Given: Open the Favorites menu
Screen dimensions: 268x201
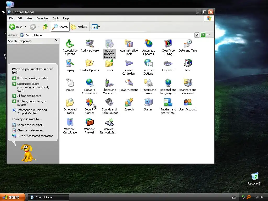Looking at the screenshot, I should click(42, 18).
